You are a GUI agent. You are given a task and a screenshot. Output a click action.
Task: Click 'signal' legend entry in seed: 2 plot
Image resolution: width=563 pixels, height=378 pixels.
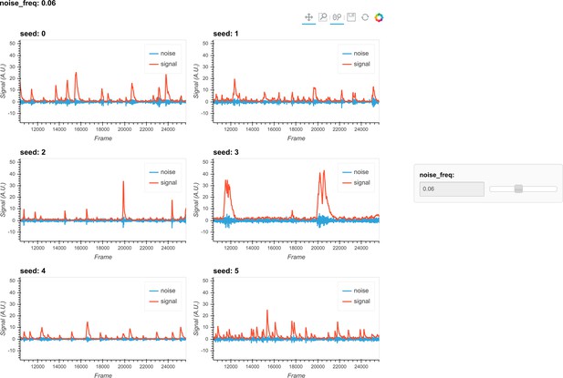click(x=163, y=183)
